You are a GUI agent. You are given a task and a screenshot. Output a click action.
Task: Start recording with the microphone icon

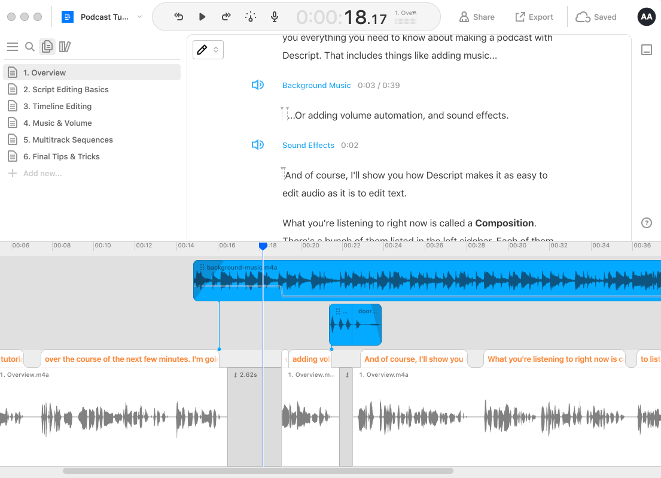click(x=275, y=17)
